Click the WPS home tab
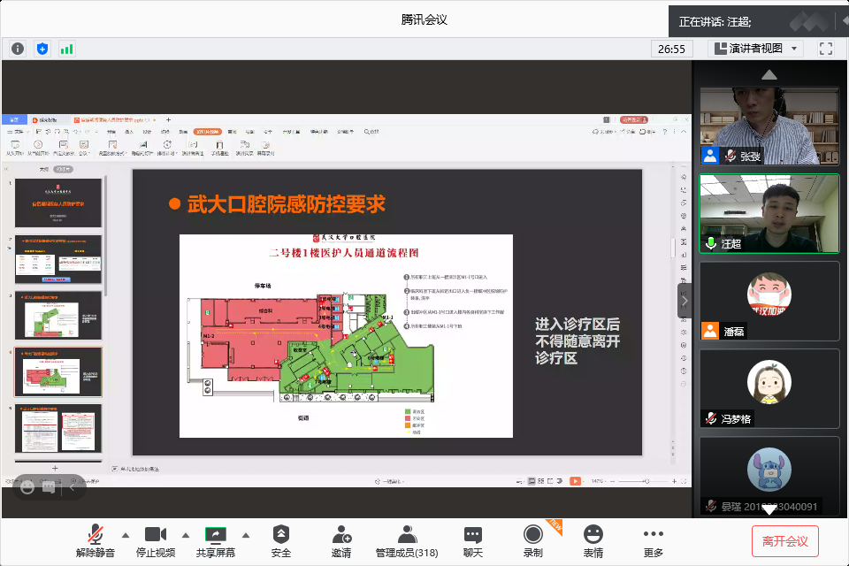The height and width of the screenshot is (566, 849). (14, 119)
